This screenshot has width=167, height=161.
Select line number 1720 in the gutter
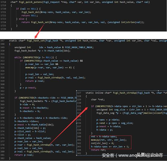click(3, 9)
